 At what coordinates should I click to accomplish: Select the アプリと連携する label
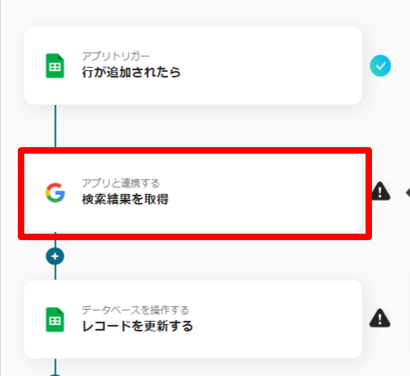tap(120, 183)
